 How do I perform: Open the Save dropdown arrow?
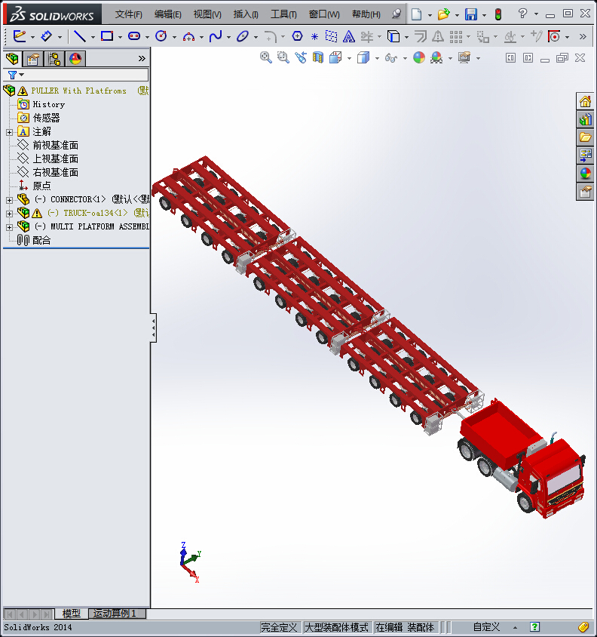point(484,15)
